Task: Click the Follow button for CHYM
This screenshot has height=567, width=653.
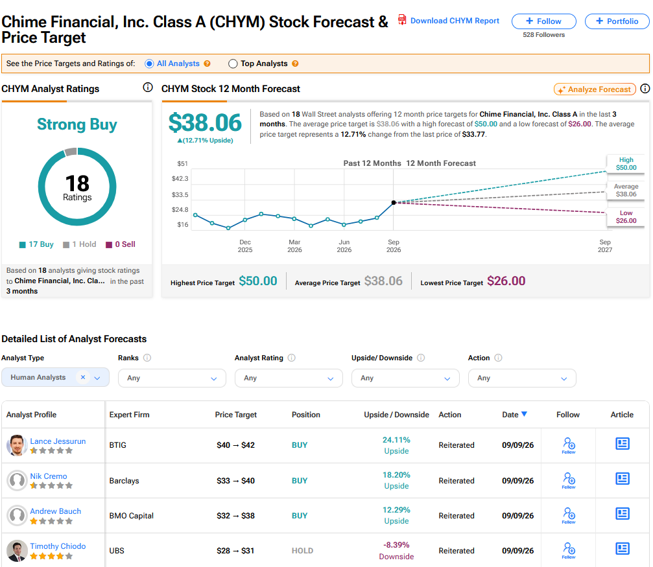Action: [544, 21]
